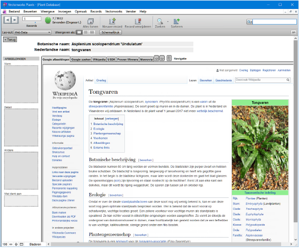Click the horizontal scrollbar track

tap(166, 244)
